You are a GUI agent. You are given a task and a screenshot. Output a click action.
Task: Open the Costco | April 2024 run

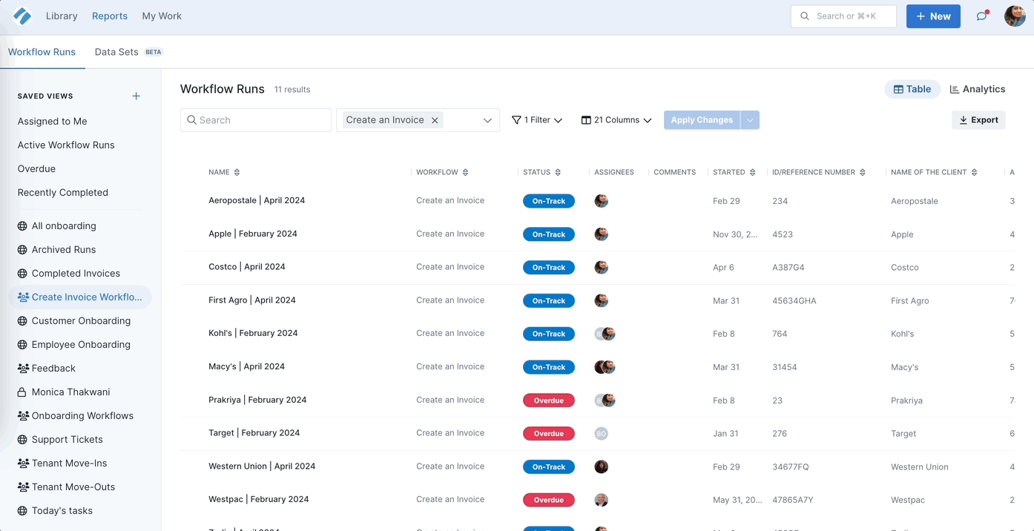(x=247, y=267)
